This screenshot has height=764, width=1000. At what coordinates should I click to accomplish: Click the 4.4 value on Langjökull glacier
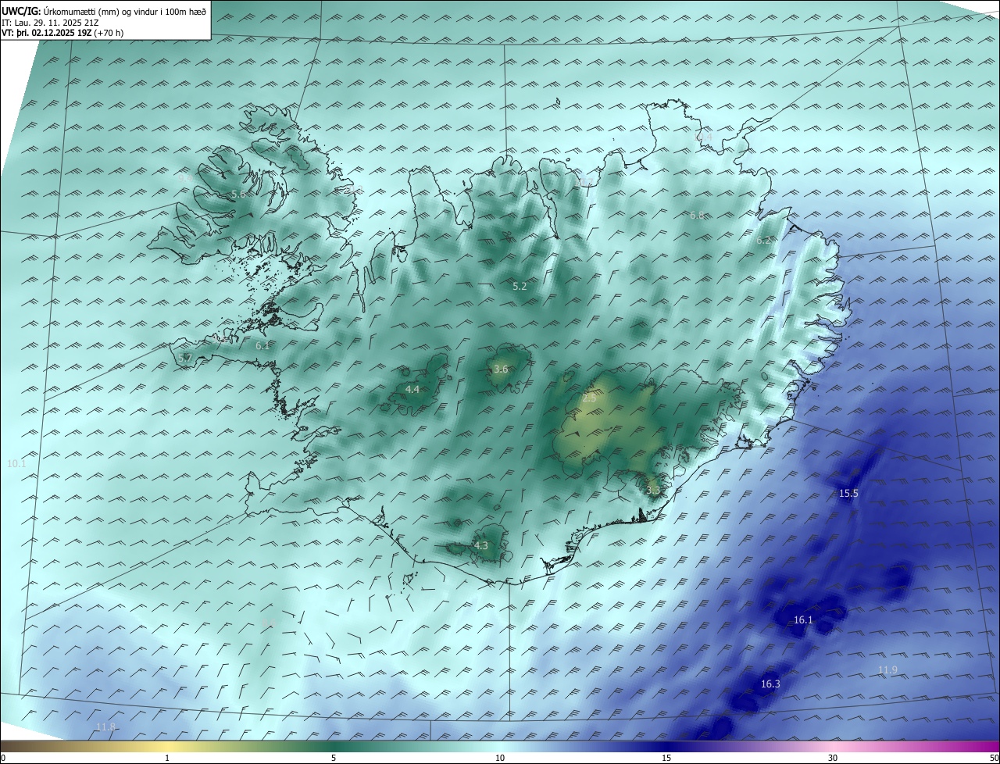click(x=412, y=389)
